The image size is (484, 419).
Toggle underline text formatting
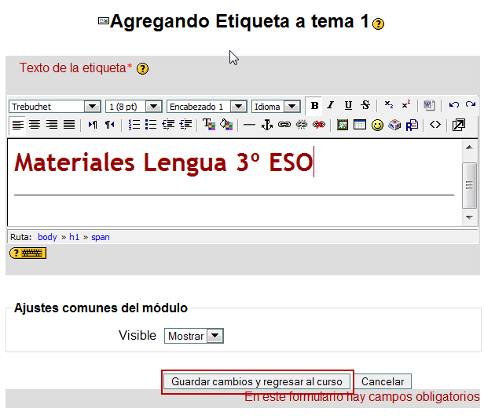(x=348, y=106)
